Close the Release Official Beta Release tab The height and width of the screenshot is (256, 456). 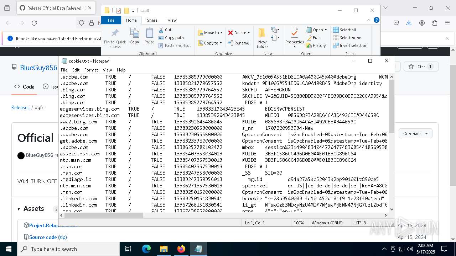click(x=89, y=8)
